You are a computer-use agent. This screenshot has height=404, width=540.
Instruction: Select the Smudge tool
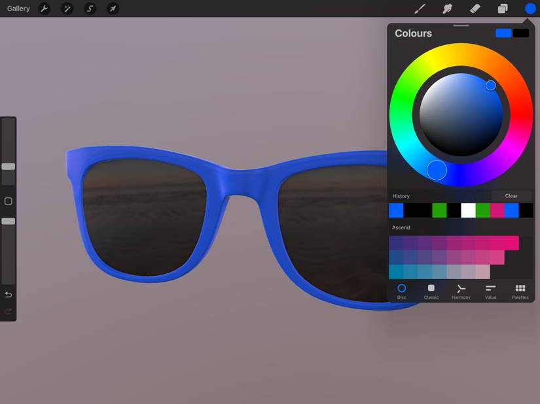[447, 8]
